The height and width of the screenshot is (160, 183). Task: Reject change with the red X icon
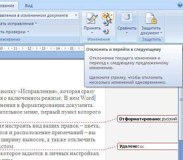tap(106, 15)
